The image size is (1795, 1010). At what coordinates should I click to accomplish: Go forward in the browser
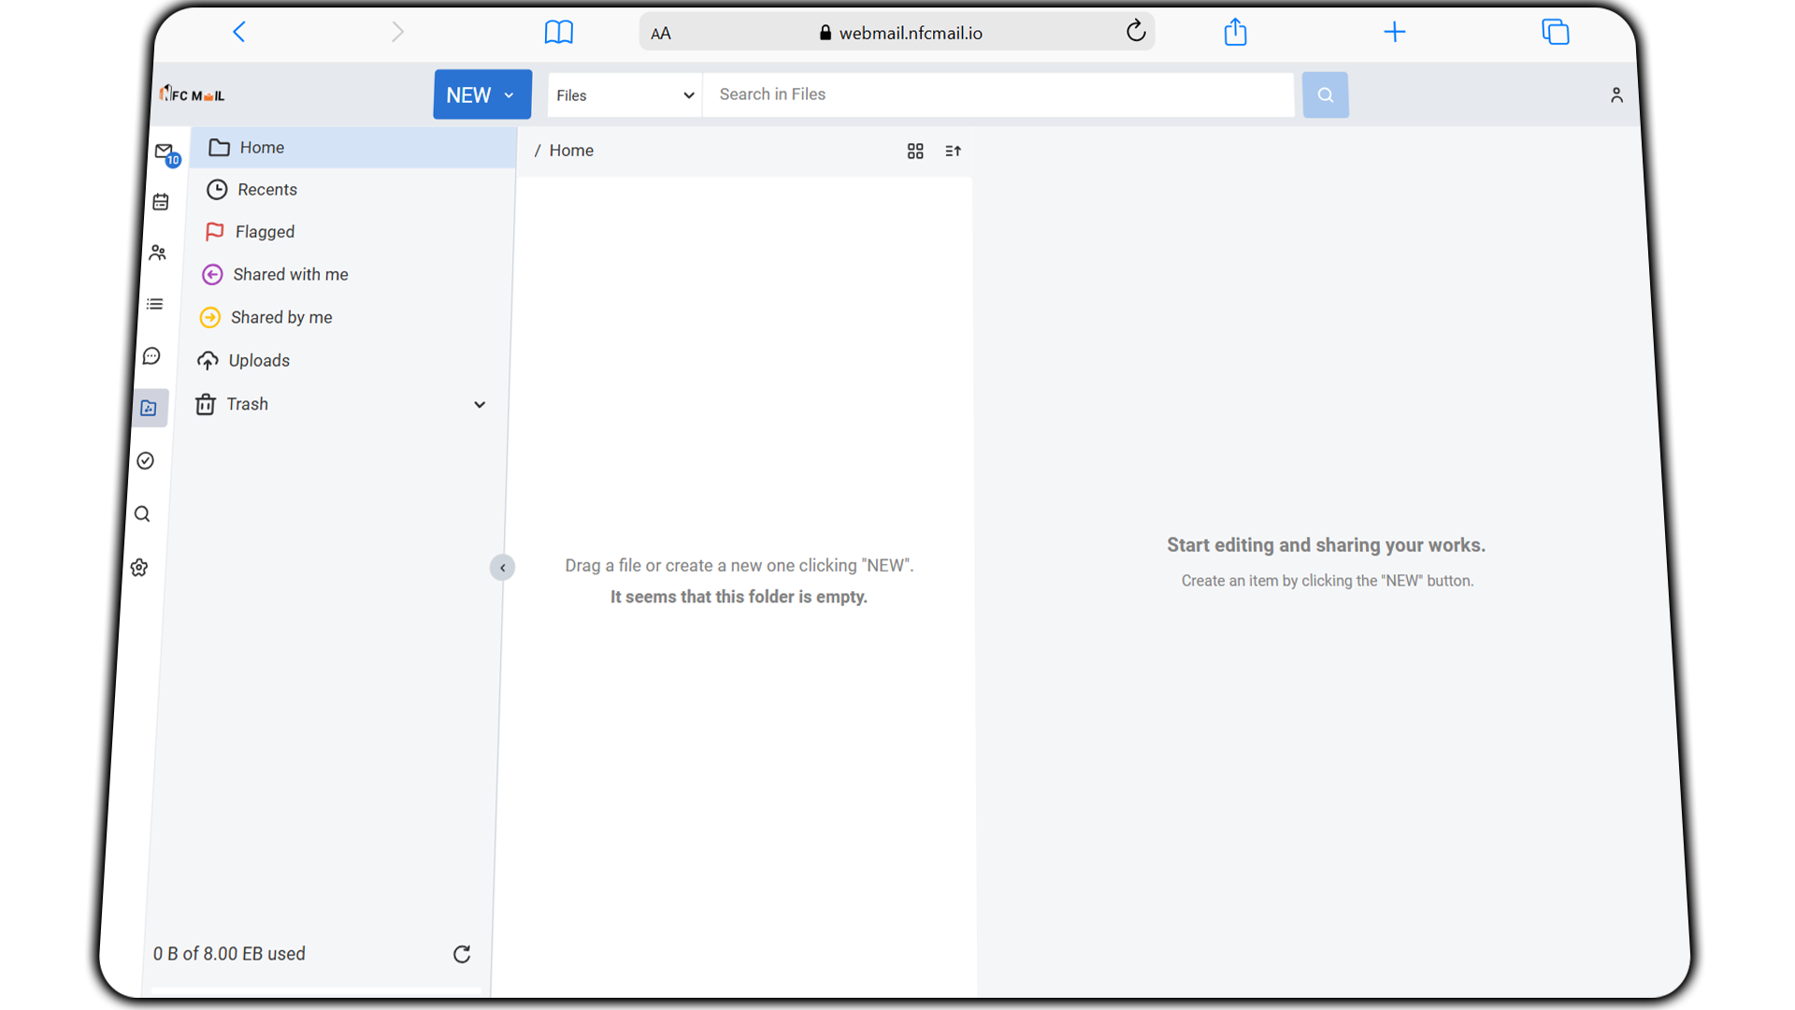[x=397, y=32]
